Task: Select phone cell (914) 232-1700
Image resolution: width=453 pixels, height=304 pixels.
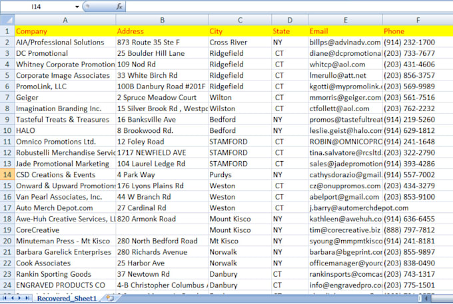Action: coord(418,42)
